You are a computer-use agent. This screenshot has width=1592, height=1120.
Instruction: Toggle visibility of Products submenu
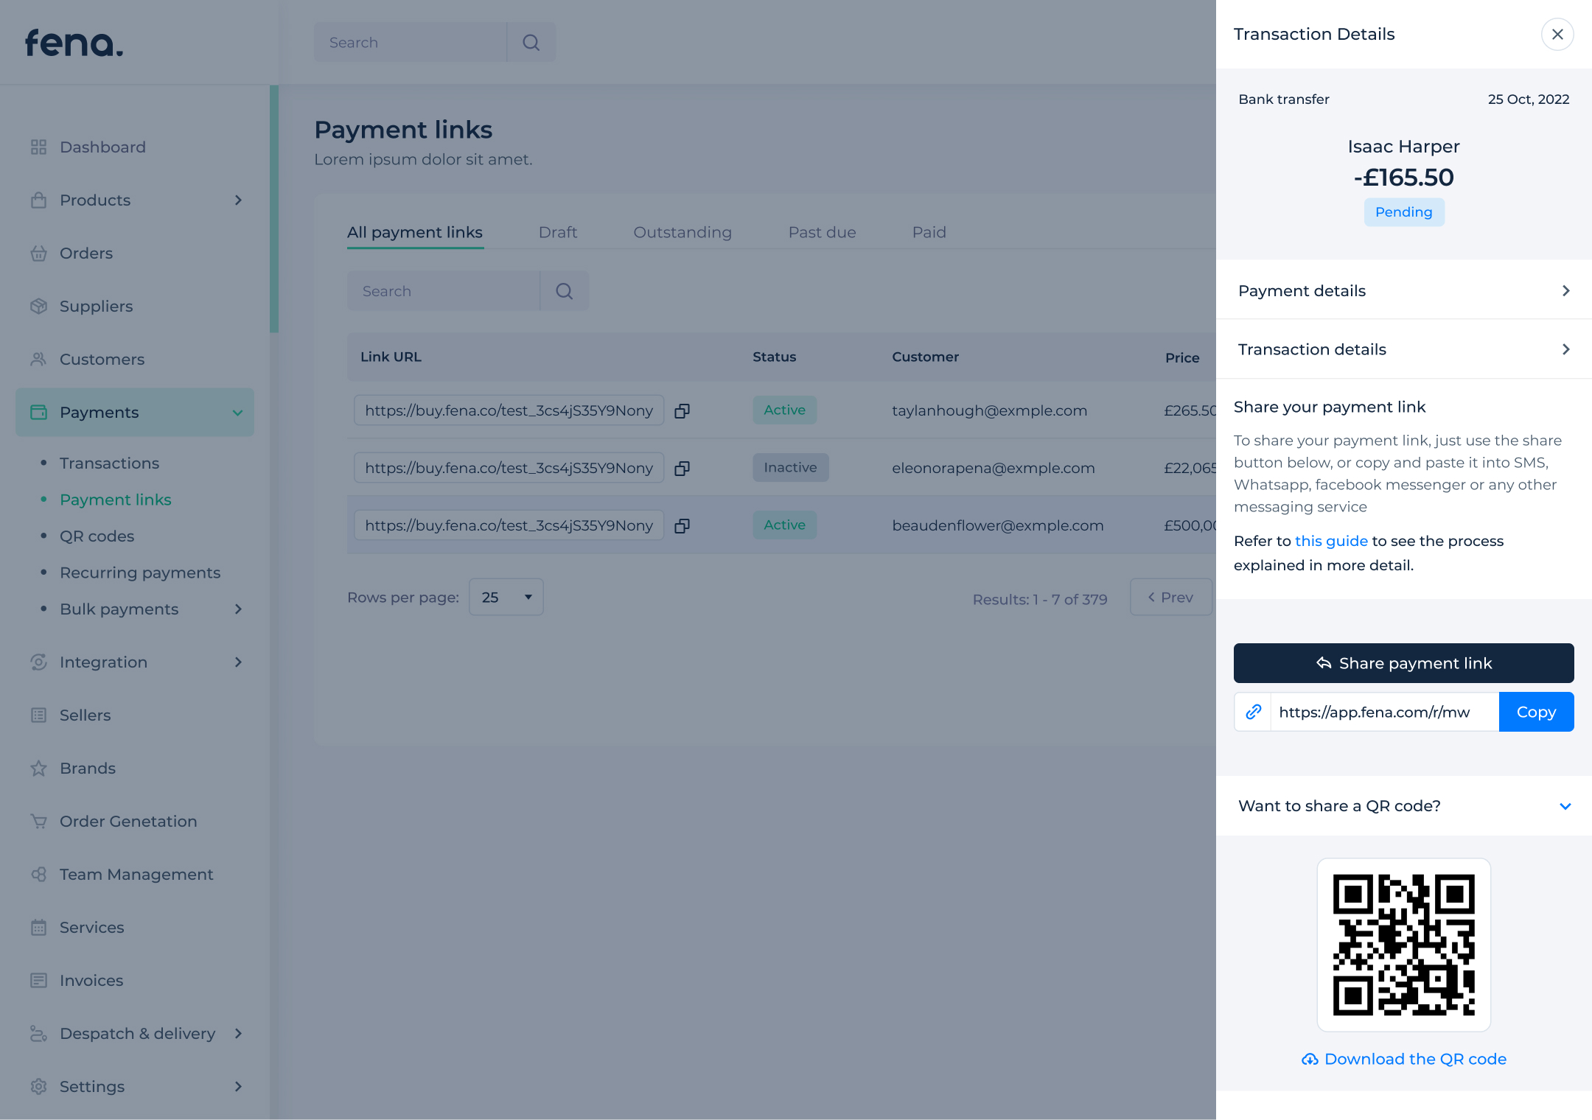(239, 200)
